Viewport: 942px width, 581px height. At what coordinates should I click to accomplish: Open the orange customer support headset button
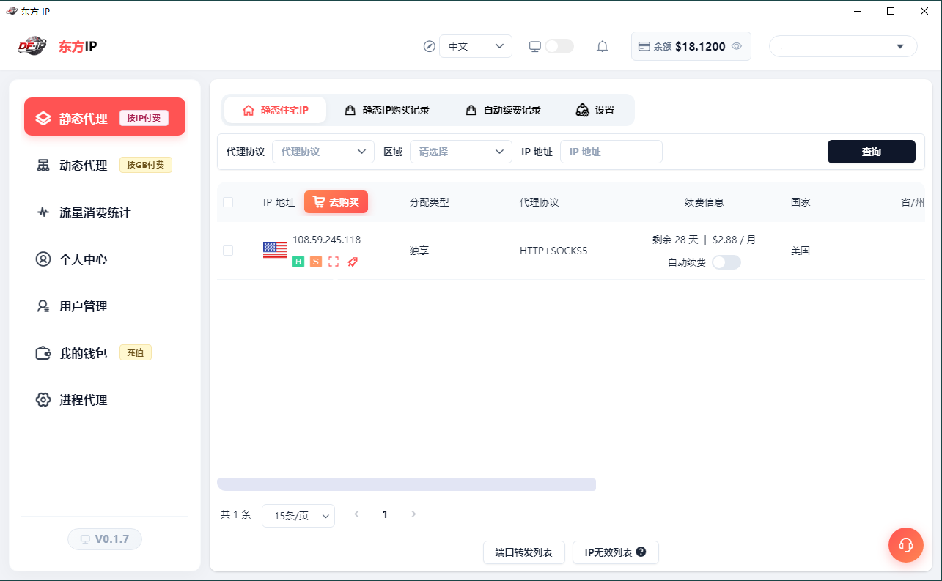(x=906, y=545)
